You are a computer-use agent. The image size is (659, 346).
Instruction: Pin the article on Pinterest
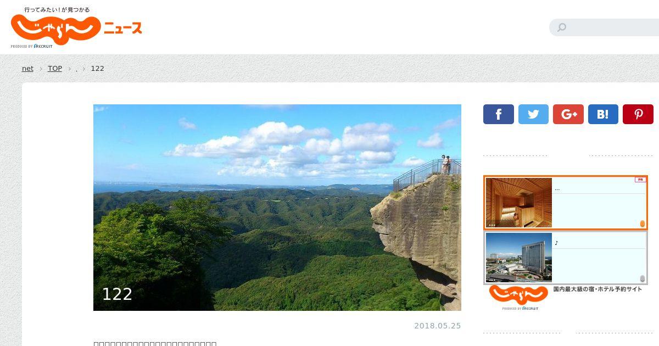[x=638, y=114]
